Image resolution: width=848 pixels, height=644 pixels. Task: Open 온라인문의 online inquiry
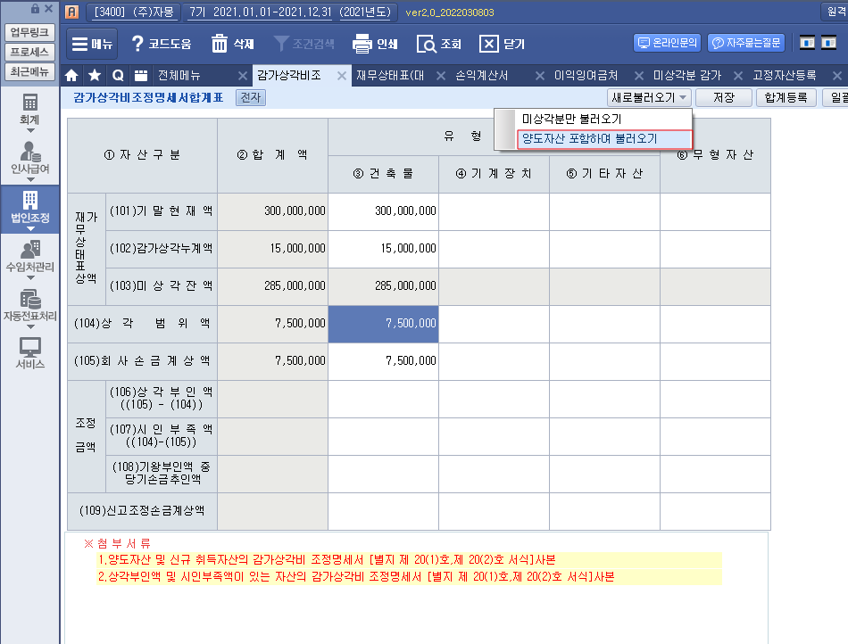pos(667,43)
